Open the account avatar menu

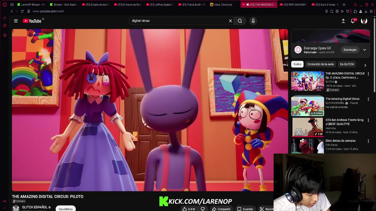click(364, 21)
